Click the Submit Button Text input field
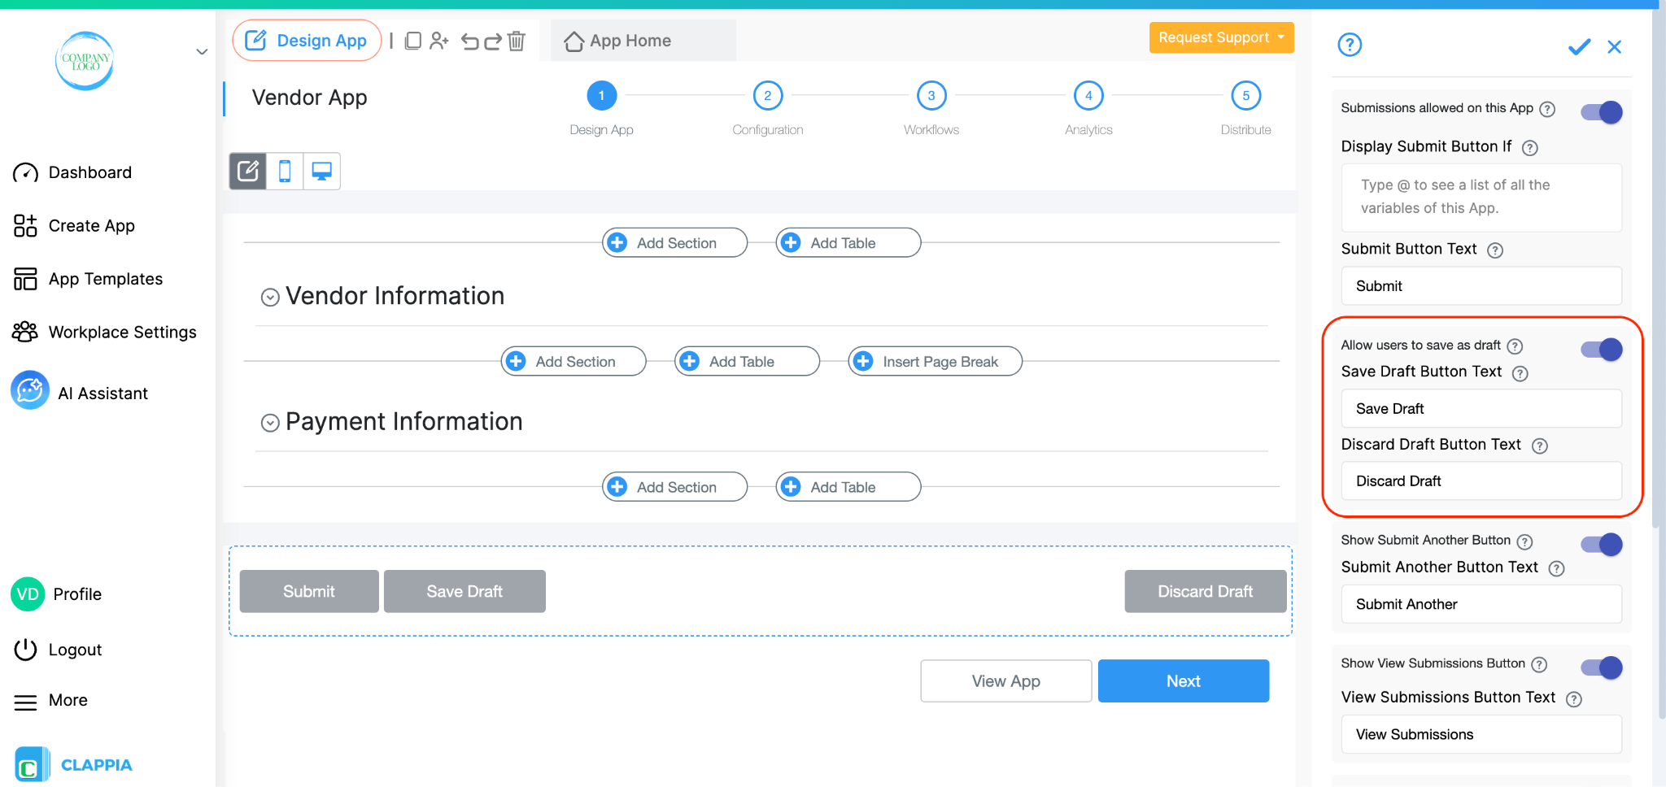This screenshot has width=1666, height=787. point(1481,285)
